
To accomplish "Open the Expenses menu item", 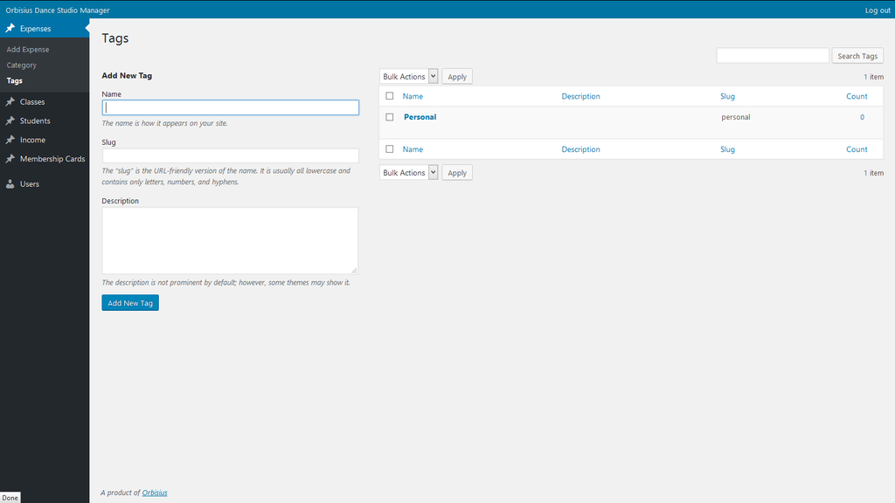I will [45, 29].
